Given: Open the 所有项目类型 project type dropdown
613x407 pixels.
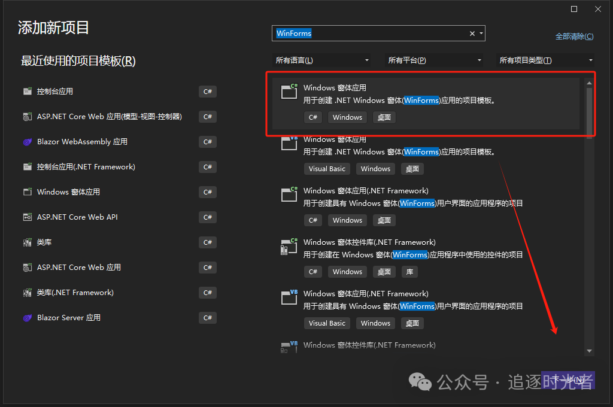Looking at the screenshot, I should pos(546,60).
